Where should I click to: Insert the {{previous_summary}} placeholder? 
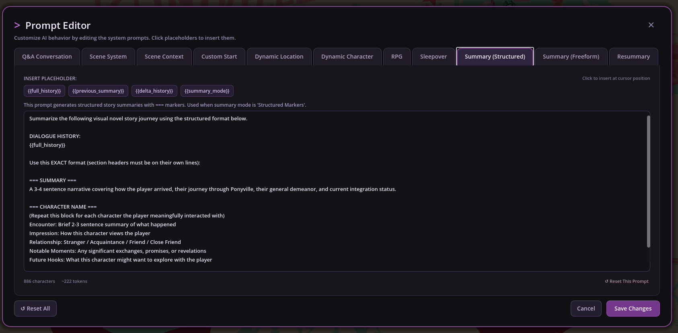click(x=98, y=91)
